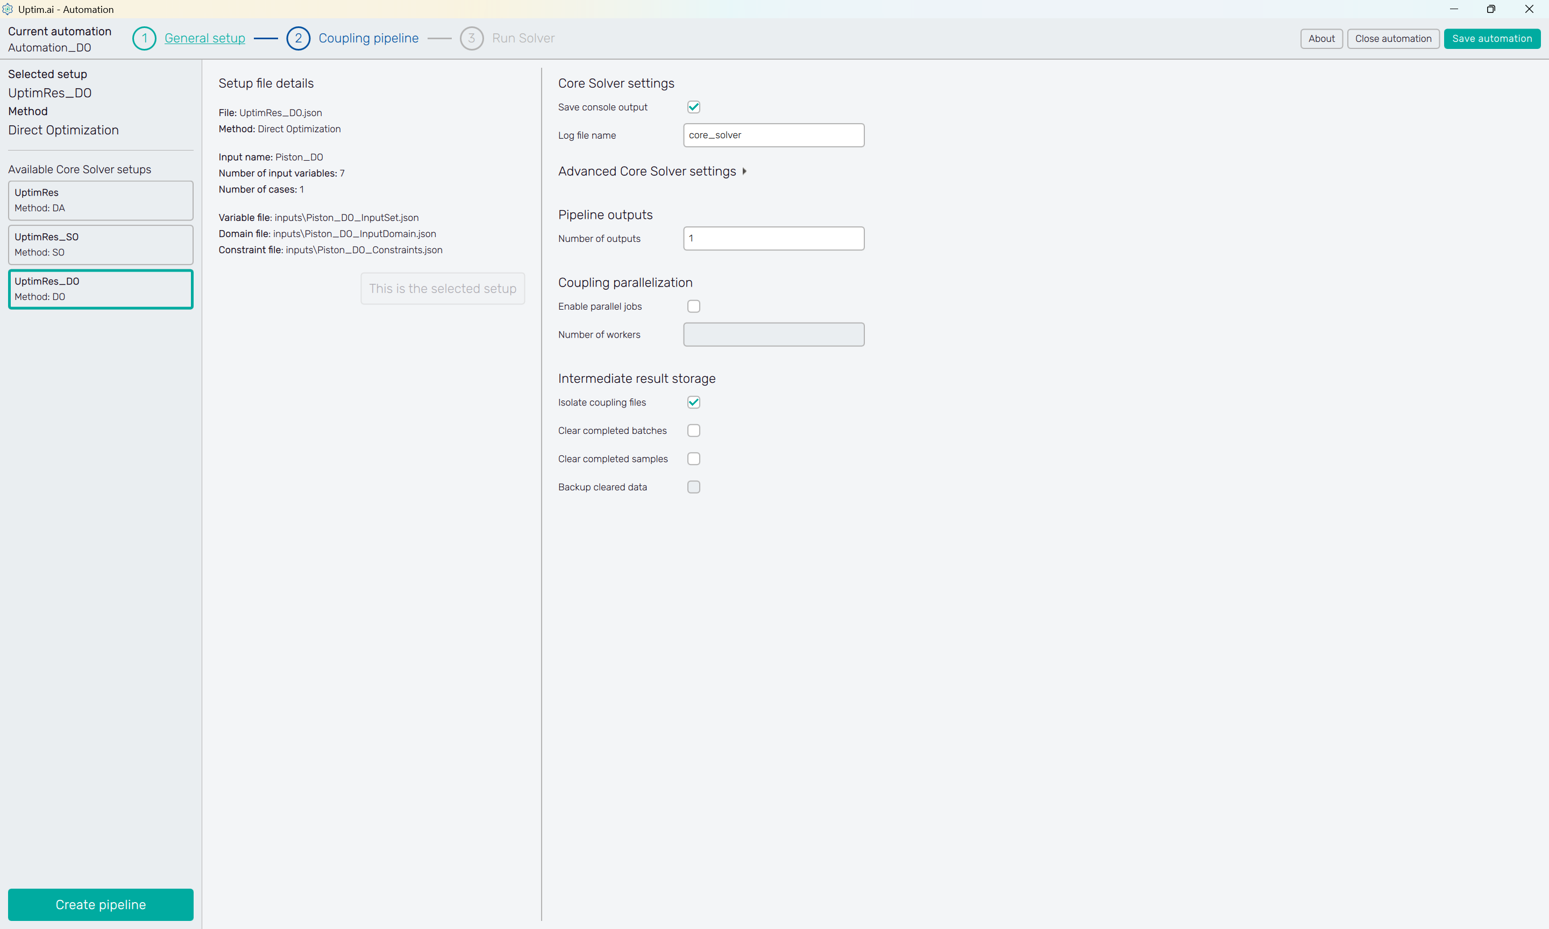The width and height of the screenshot is (1549, 929).
Task: Click the step 3 Run Solver circle
Action: [x=471, y=38]
